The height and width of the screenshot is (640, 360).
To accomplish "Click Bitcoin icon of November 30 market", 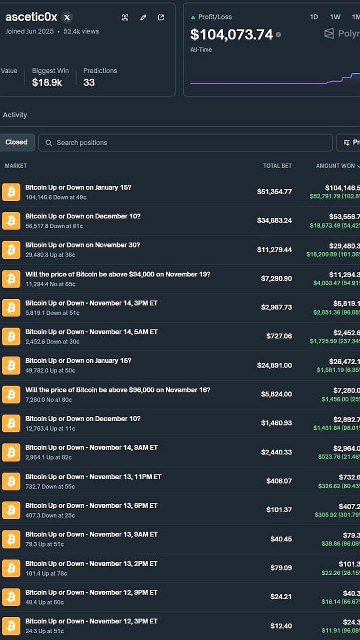I will pyautogui.click(x=11, y=249).
